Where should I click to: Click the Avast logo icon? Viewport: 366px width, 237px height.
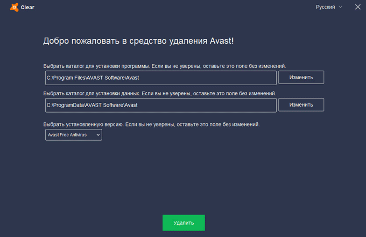coord(13,7)
